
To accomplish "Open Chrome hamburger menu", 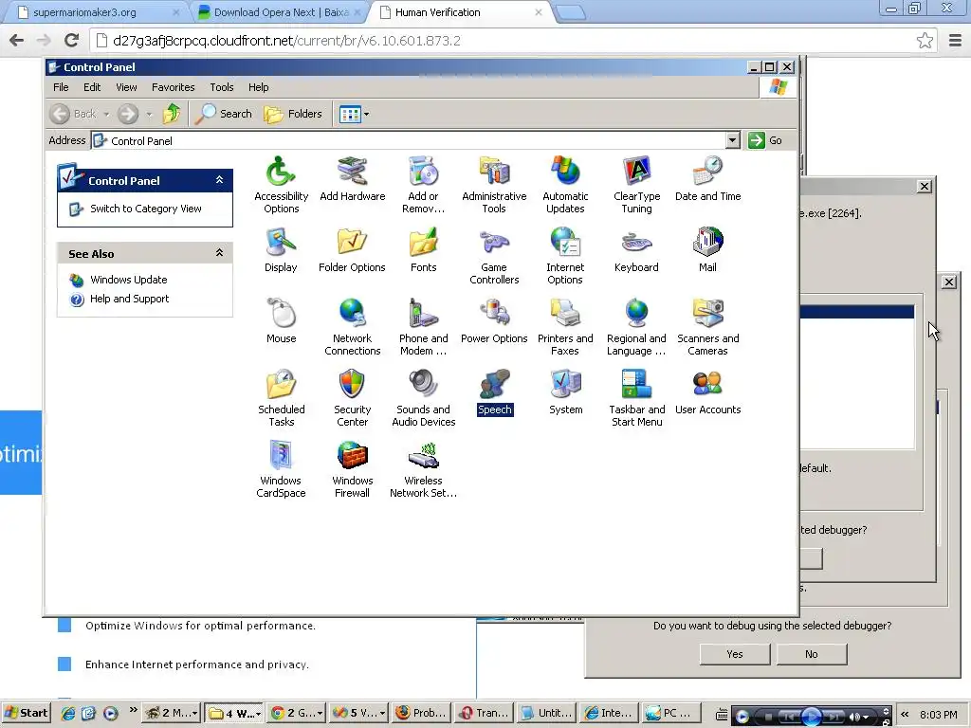I will pyautogui.click(x=956, y=41).
